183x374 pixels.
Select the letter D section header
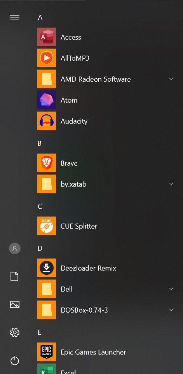tap(40, 248)
